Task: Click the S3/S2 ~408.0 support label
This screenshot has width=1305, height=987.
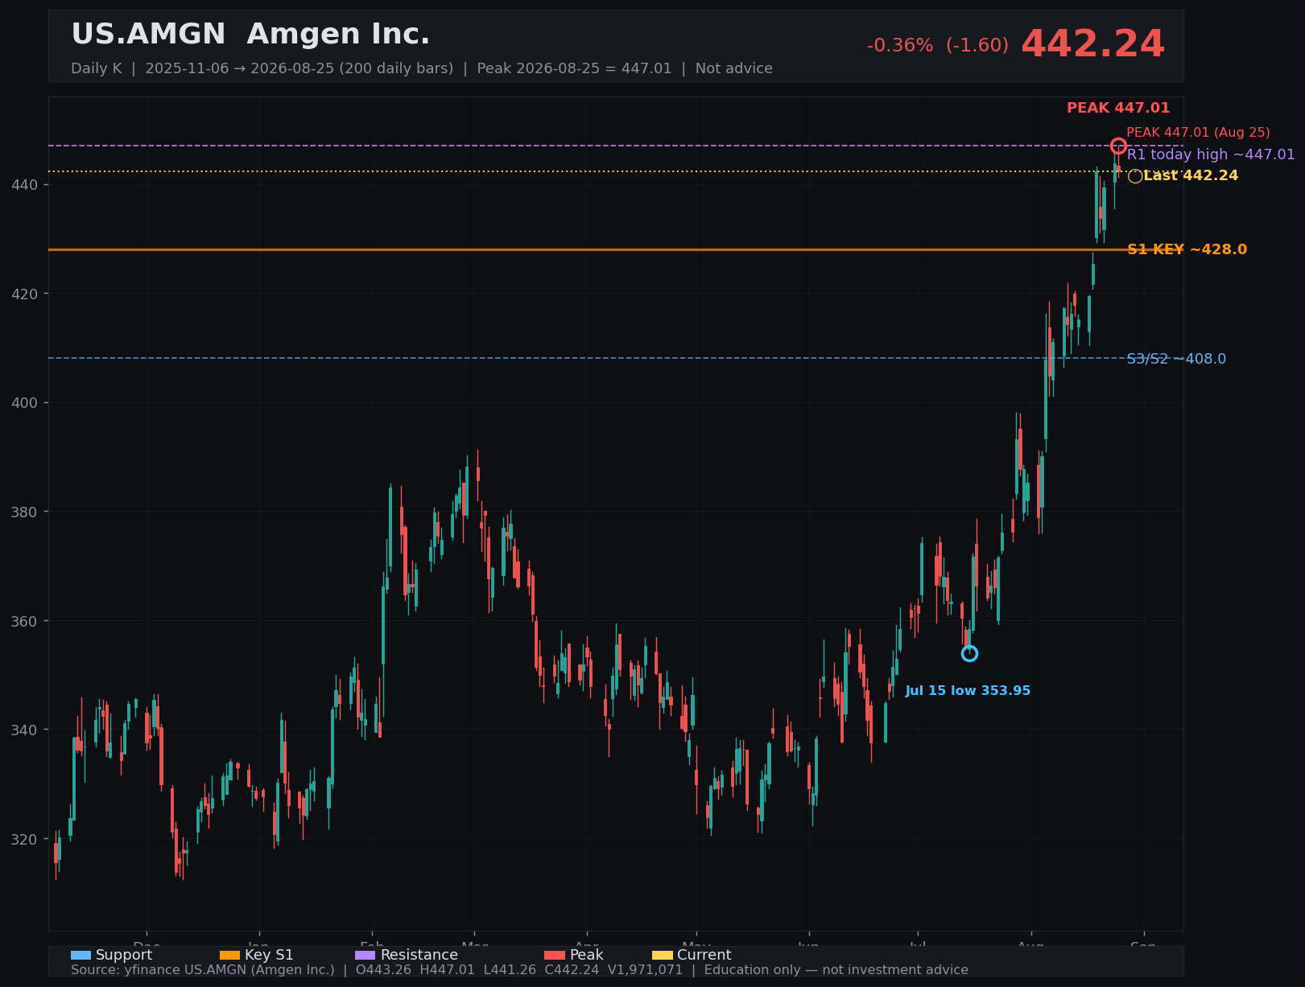Action: [1176, 359]
